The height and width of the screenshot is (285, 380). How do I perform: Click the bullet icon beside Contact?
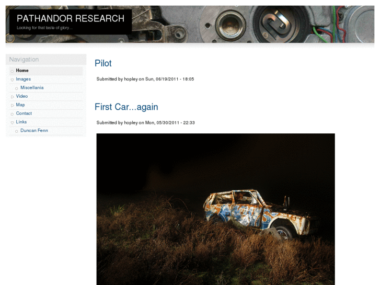tap(12, 114)
